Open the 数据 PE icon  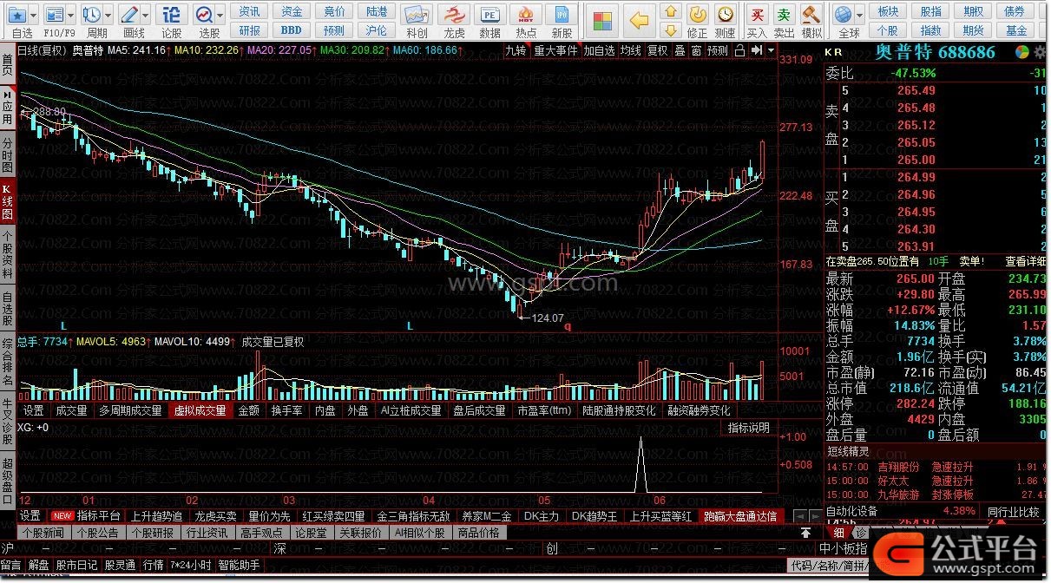[490, 15]
